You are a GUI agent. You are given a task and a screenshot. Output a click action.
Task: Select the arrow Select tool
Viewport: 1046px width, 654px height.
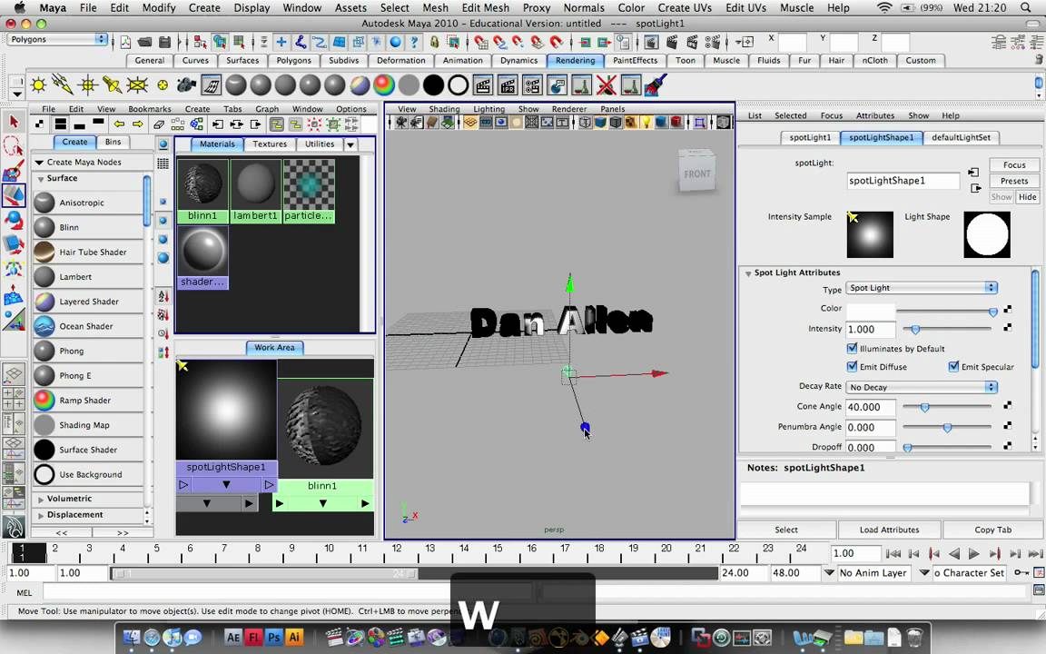[x=14, y=122]
